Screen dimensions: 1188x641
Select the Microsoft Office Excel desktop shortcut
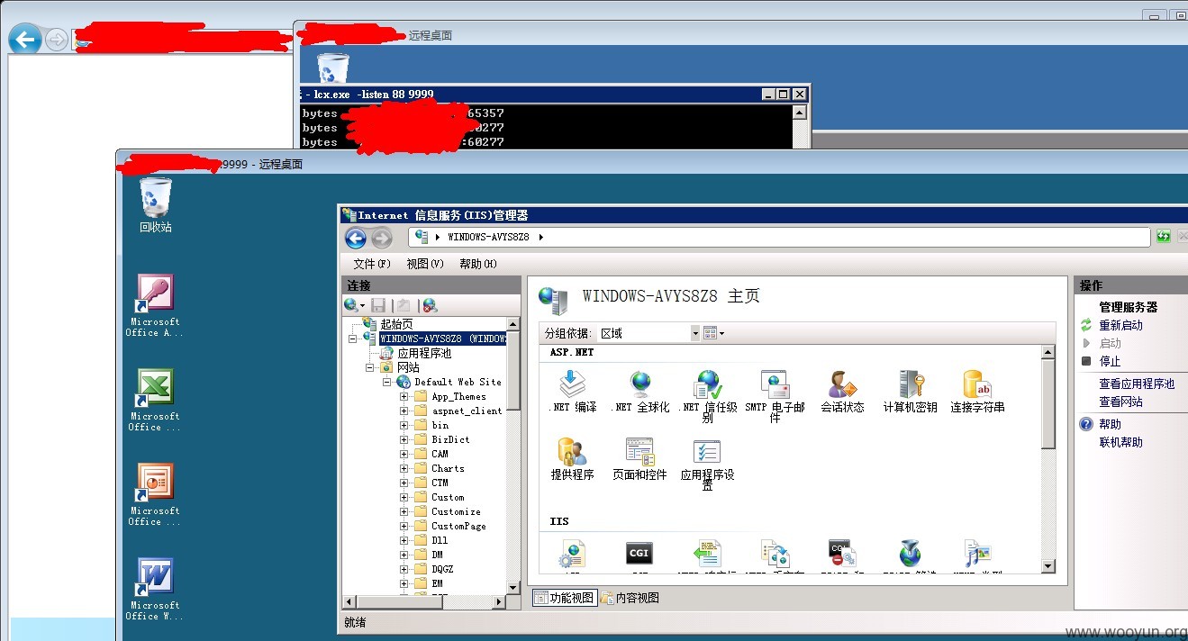click(155, 401)
